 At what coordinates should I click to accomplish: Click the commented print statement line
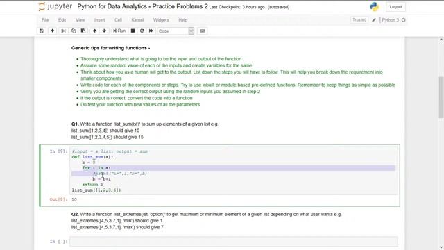[x=120, y=174]
